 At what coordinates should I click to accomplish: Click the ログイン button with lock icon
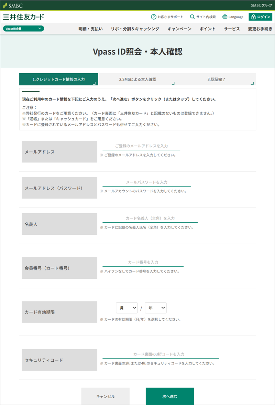260,17
